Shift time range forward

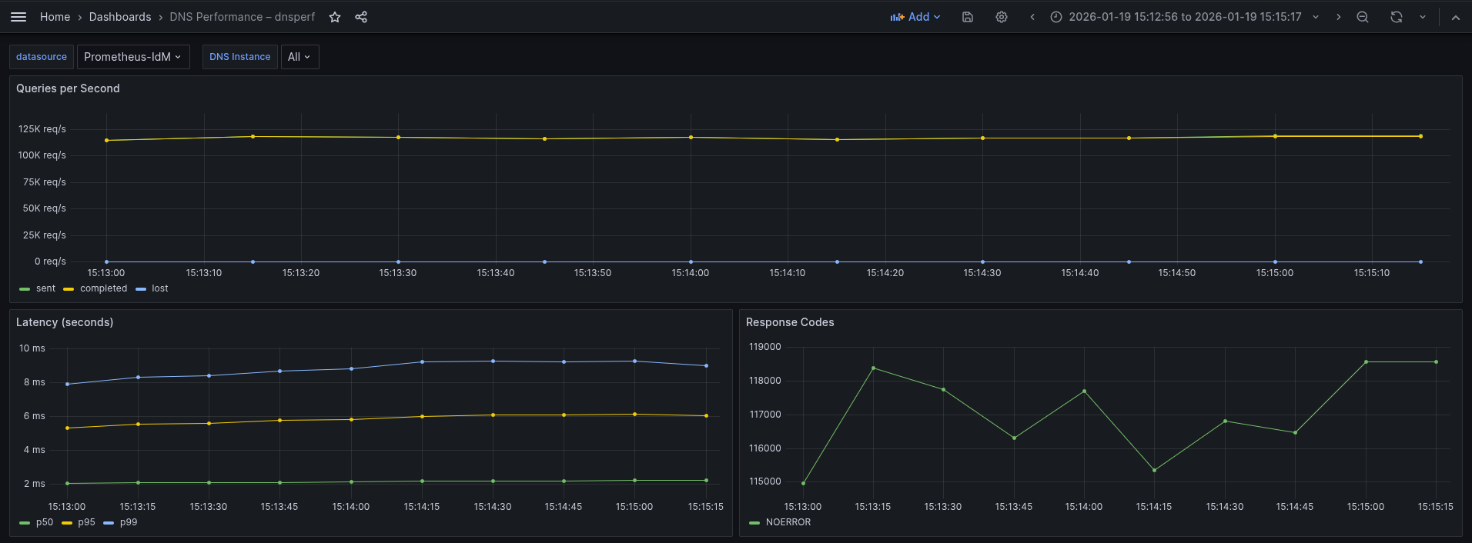pos(1339,17)
